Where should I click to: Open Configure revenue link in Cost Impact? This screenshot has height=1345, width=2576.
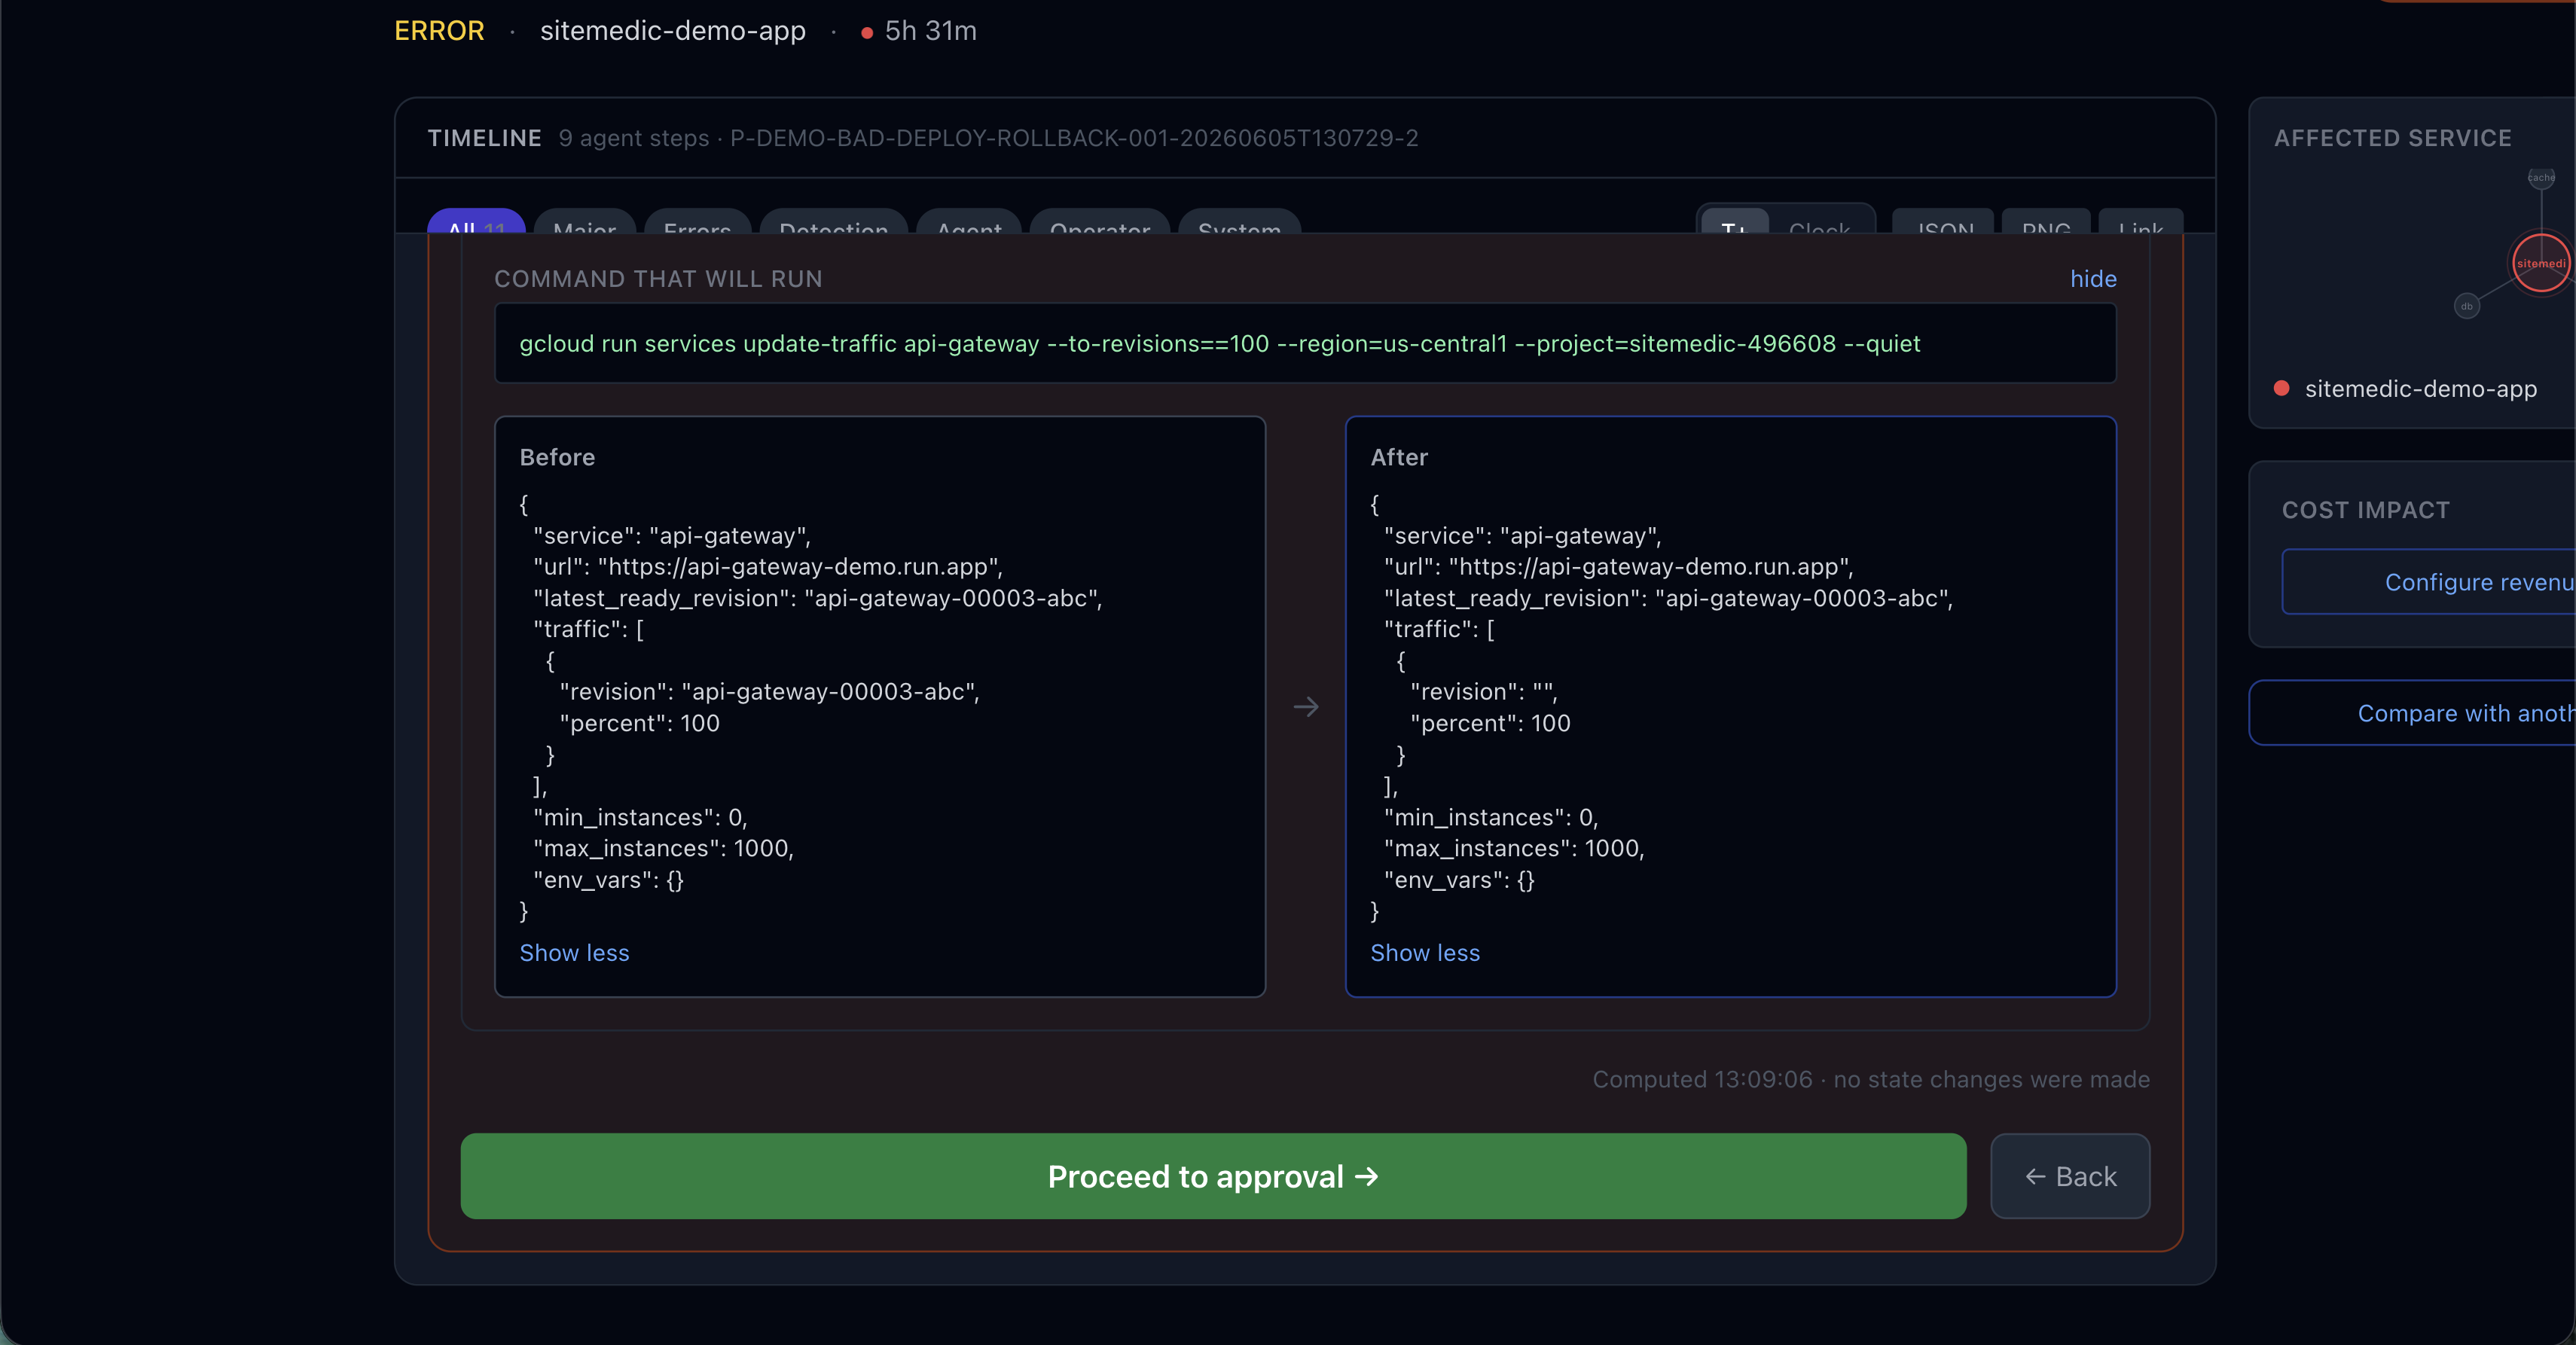pyautogui.click(x=2428, y=582)
